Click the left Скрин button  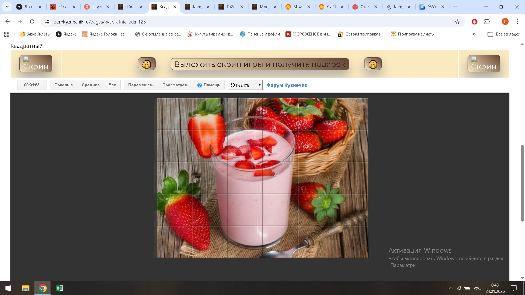(x=36, y=64)
